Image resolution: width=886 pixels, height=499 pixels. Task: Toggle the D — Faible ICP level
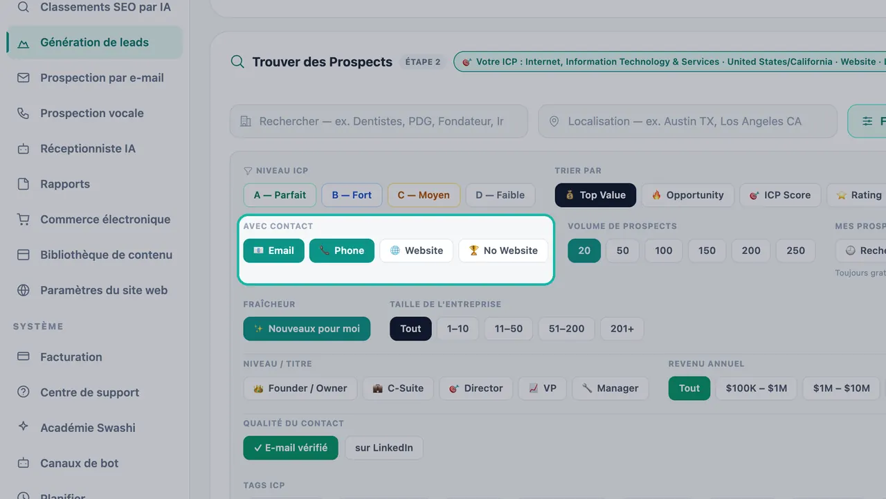click(x=500, y=195)
